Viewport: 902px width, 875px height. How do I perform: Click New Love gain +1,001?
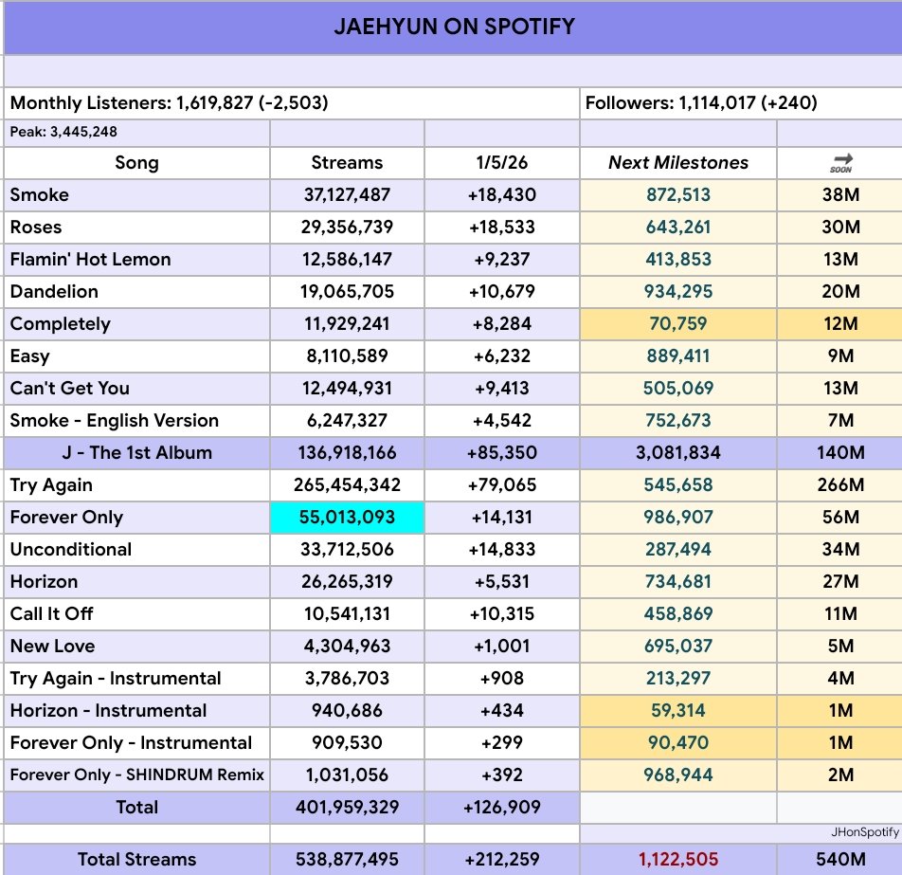click(501, 647)
